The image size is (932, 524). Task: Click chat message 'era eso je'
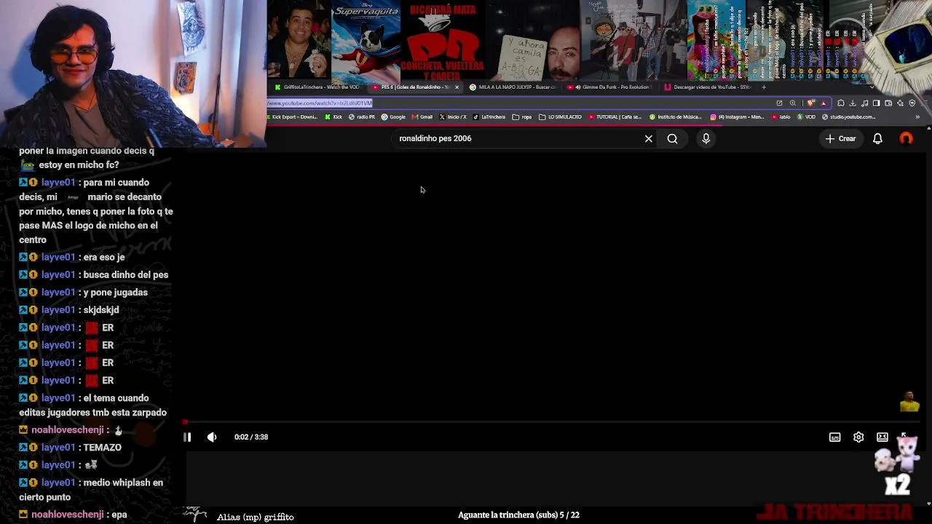[x=103, y=257]
